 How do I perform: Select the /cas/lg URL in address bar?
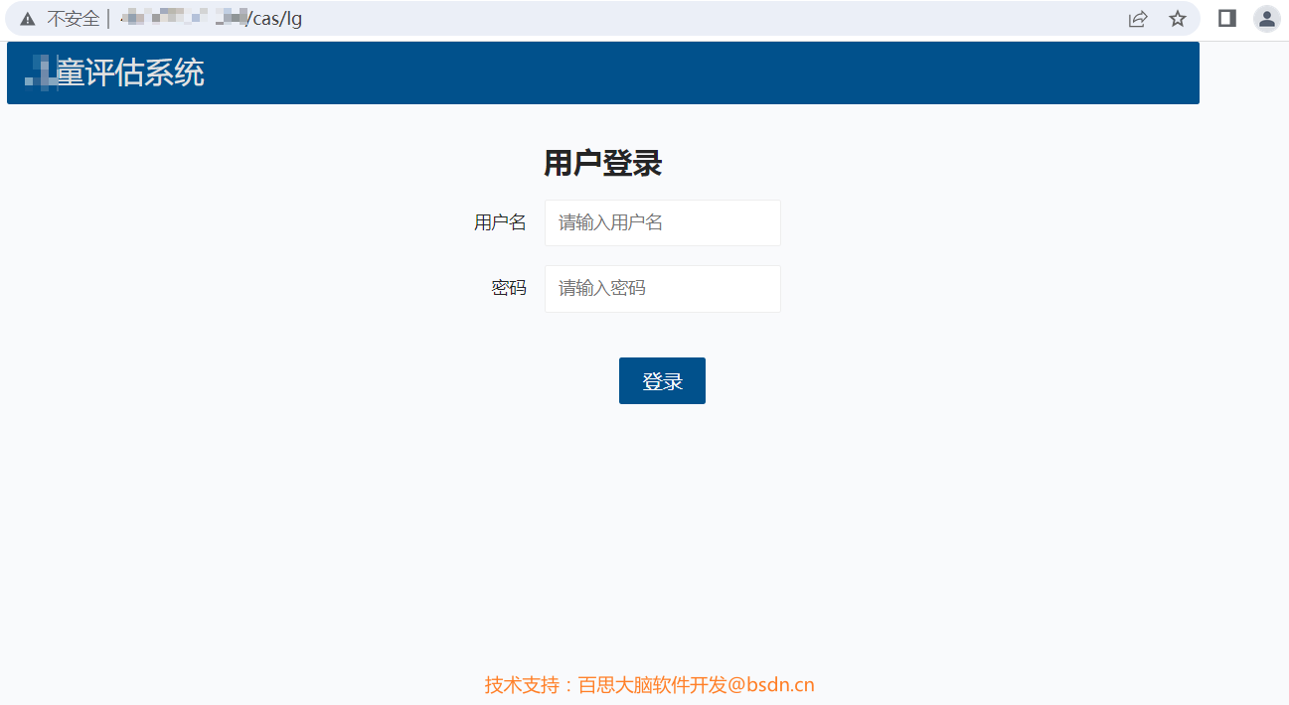click(x=274, y=19)
